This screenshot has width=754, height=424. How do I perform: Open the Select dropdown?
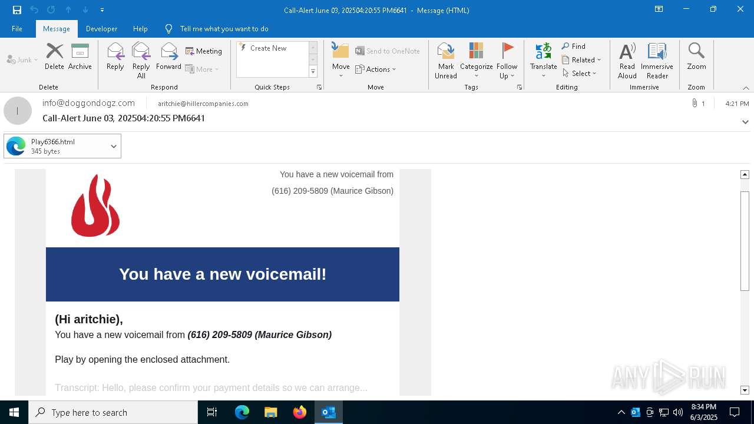point(580,74)
